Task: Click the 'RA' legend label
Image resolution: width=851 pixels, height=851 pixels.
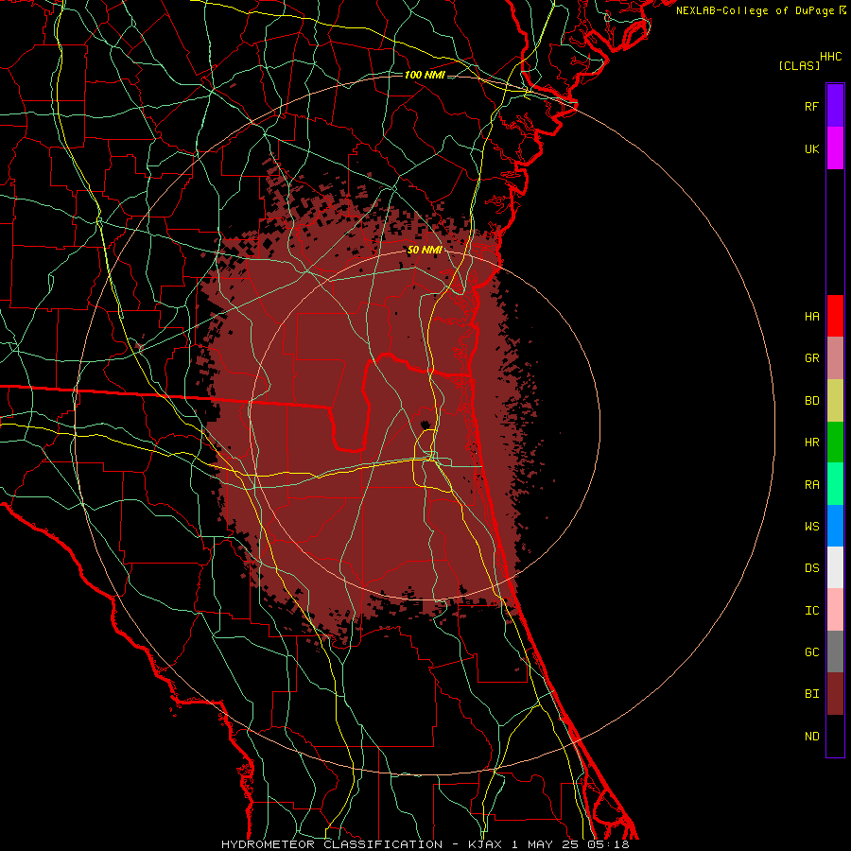Action: pyautogui.click(x=812, y=485)
